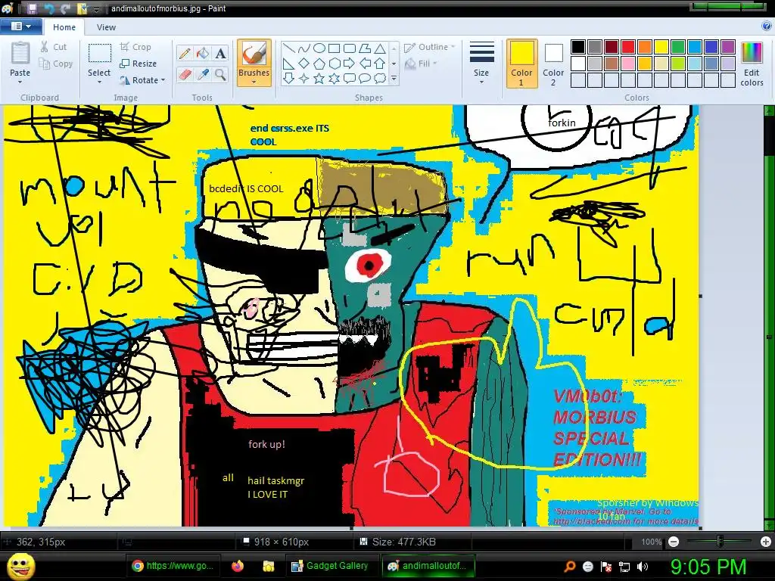Viewport: 775px width, 581px height.
Task: Click the Paste clipboard icon
Action: [x=20, y=52]
